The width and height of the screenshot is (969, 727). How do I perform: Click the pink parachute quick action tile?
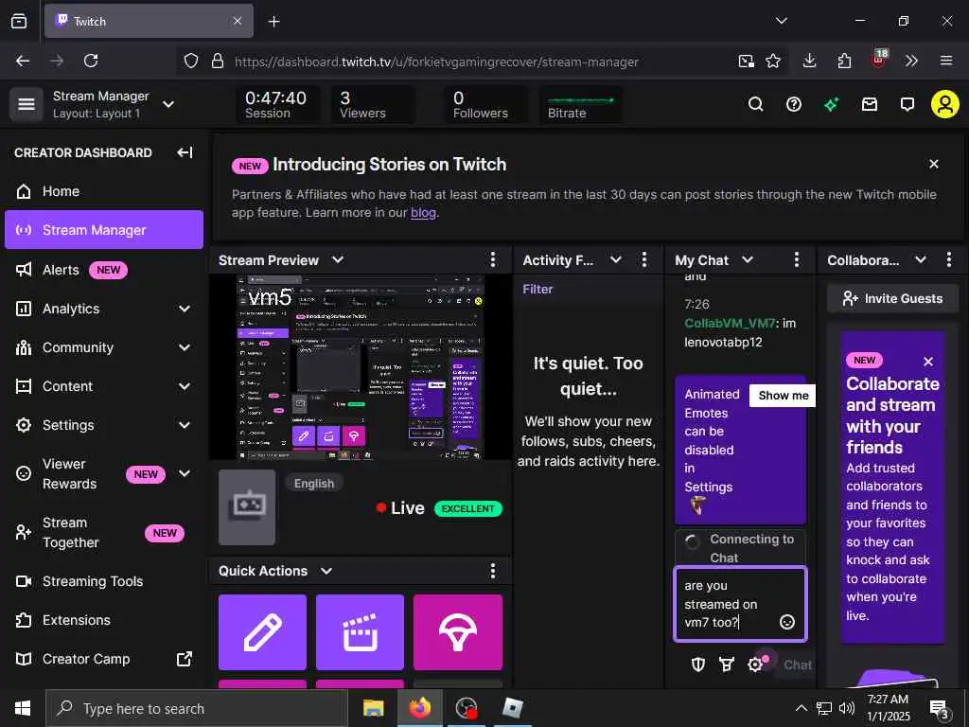pos(458,631)
